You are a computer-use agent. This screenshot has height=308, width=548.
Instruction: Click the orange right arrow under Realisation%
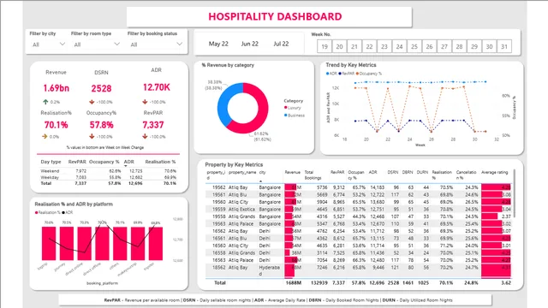[x=45, y=137]
